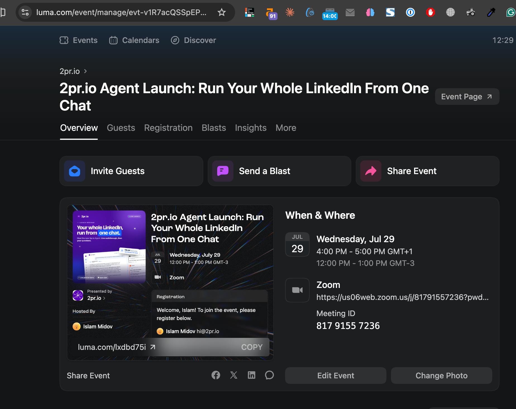The width and height of the screenshot is (516, 409).
Task: Open host Islam Midov's profile
Action: coord(93,326)
